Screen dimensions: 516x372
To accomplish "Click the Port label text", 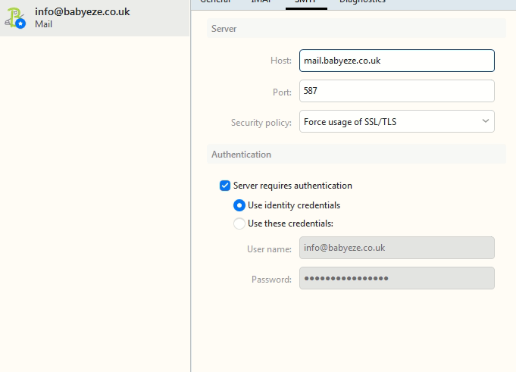I will click(x=281, y=92).
